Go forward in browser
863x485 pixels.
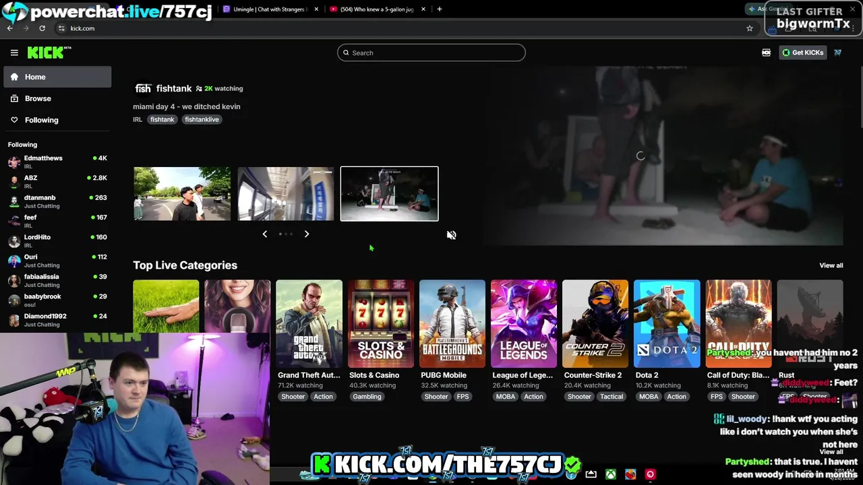coord(26,28)
